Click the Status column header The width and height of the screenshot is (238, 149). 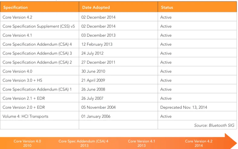pyautogui.click(x=197, y=7)
